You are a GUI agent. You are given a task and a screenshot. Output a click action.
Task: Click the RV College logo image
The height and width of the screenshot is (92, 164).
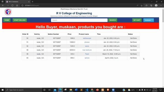[x=8, y=12]
